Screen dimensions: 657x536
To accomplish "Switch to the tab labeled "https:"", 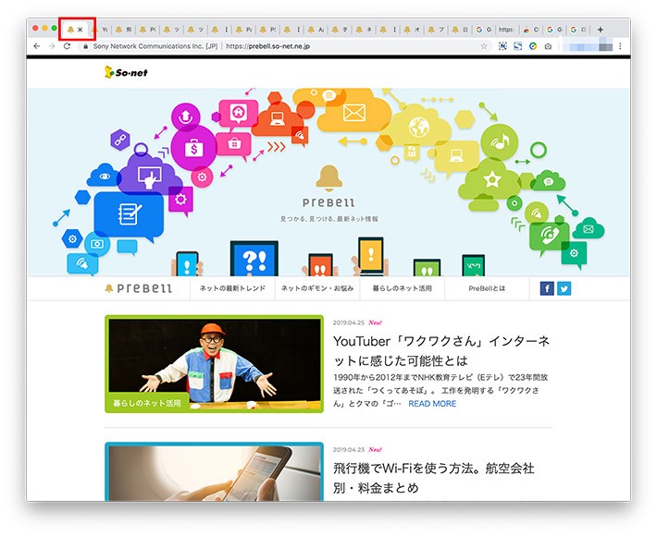I will 506,30.
